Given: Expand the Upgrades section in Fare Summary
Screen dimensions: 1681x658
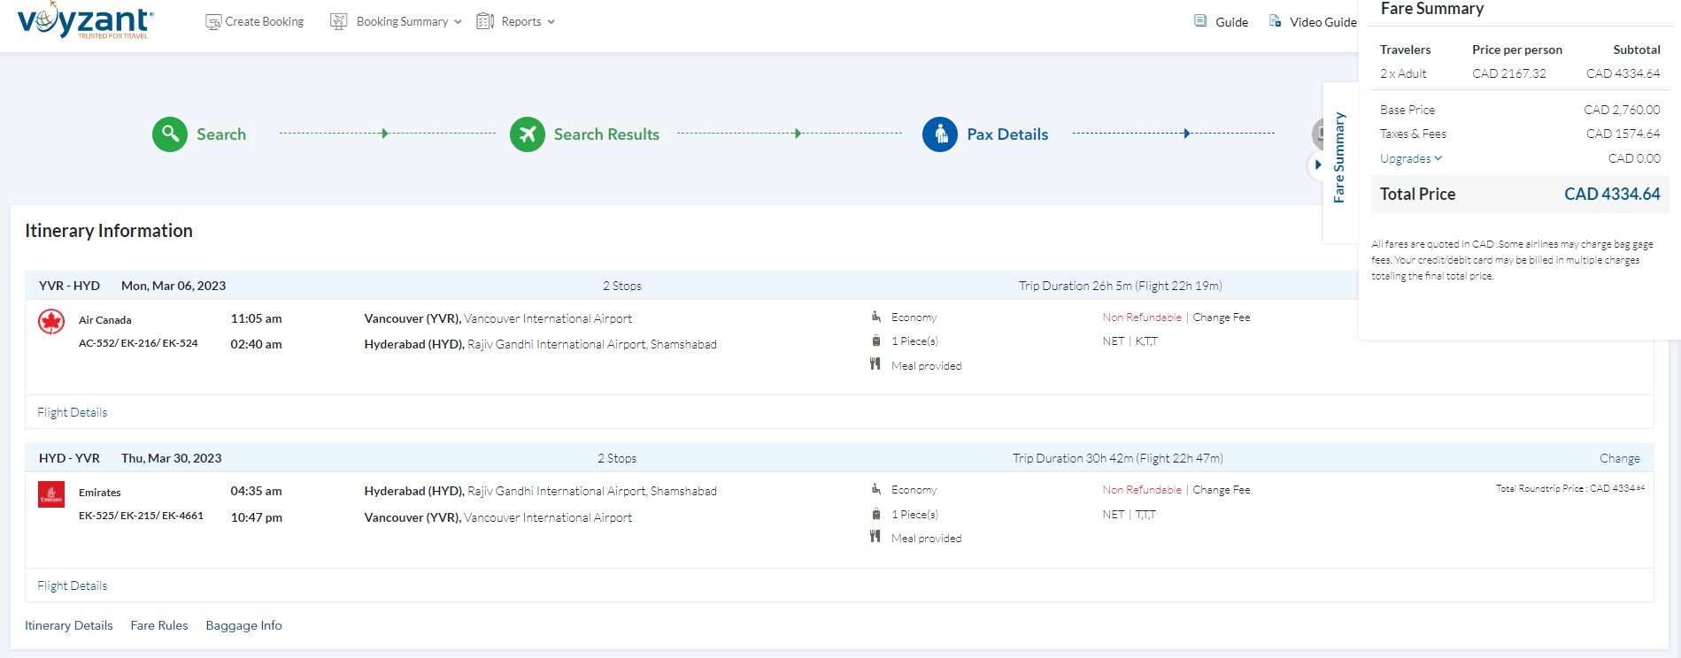Looking at the screenshot, I should 1410,159.
